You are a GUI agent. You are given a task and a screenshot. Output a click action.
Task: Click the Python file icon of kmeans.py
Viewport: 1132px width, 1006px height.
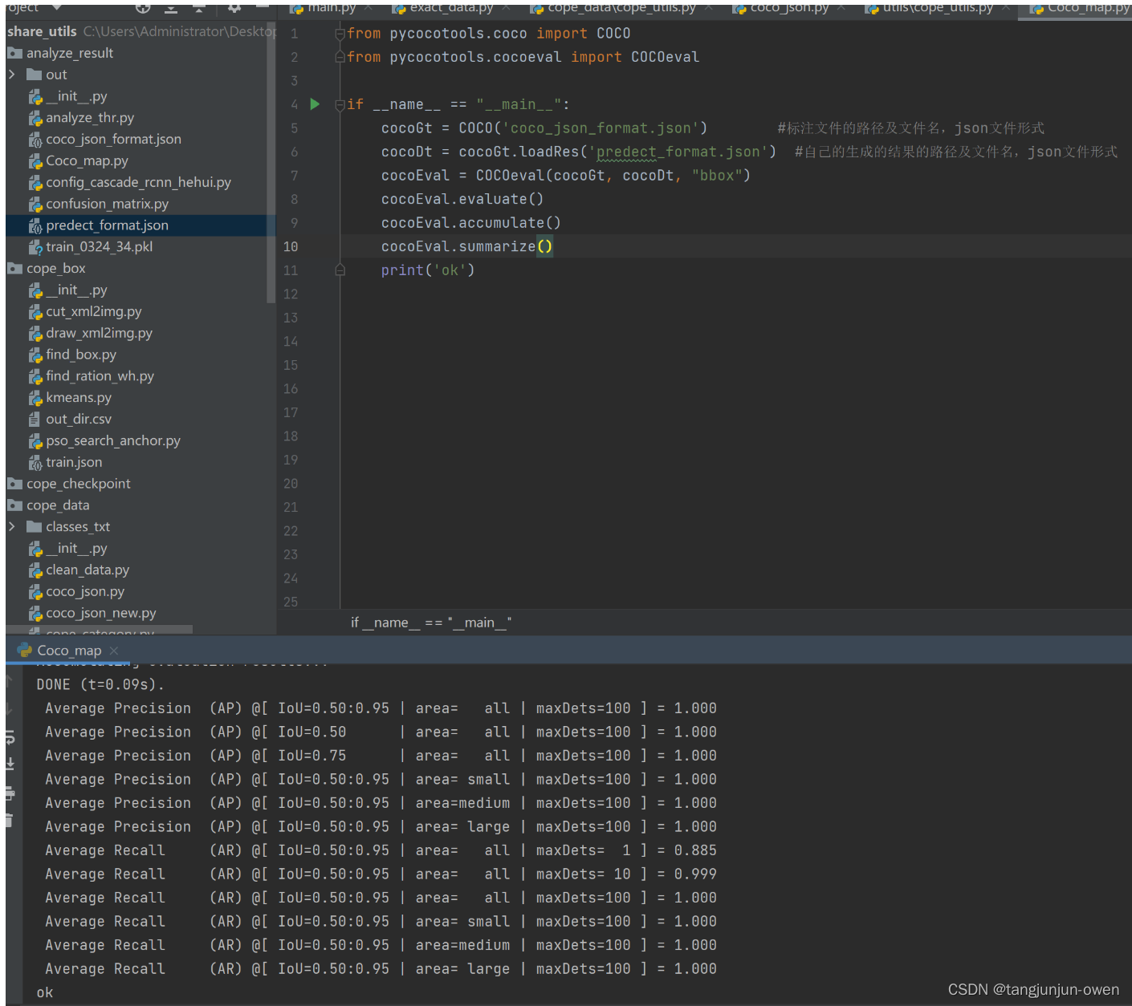tap(35, 398)
